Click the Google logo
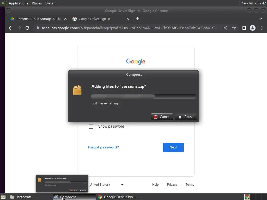Screen dimensions: 267x200 (x=136, y=61)
